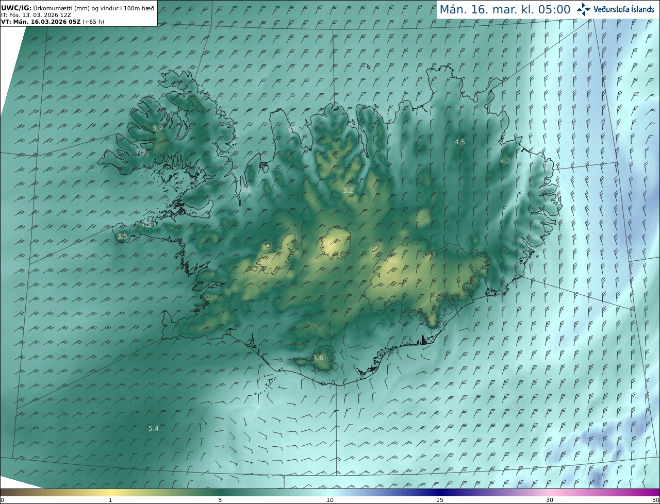Click the colorbar tick label 30

[550, 500]
